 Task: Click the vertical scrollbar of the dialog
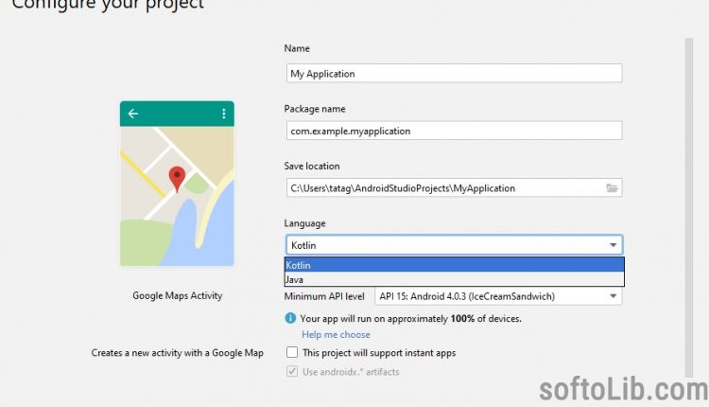[x=688, y=207]
